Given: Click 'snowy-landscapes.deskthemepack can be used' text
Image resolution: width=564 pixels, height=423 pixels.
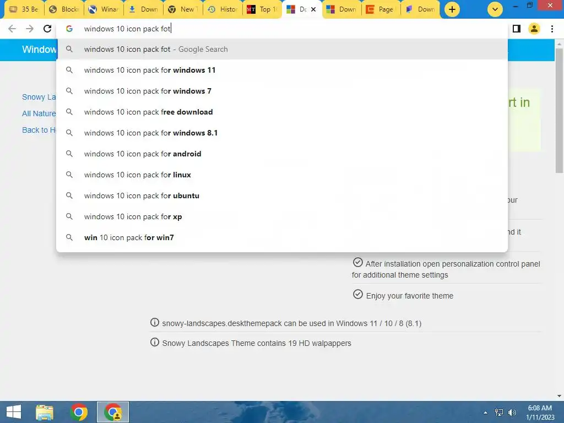Looking at the screenshot, I should (x=292, y=323).
